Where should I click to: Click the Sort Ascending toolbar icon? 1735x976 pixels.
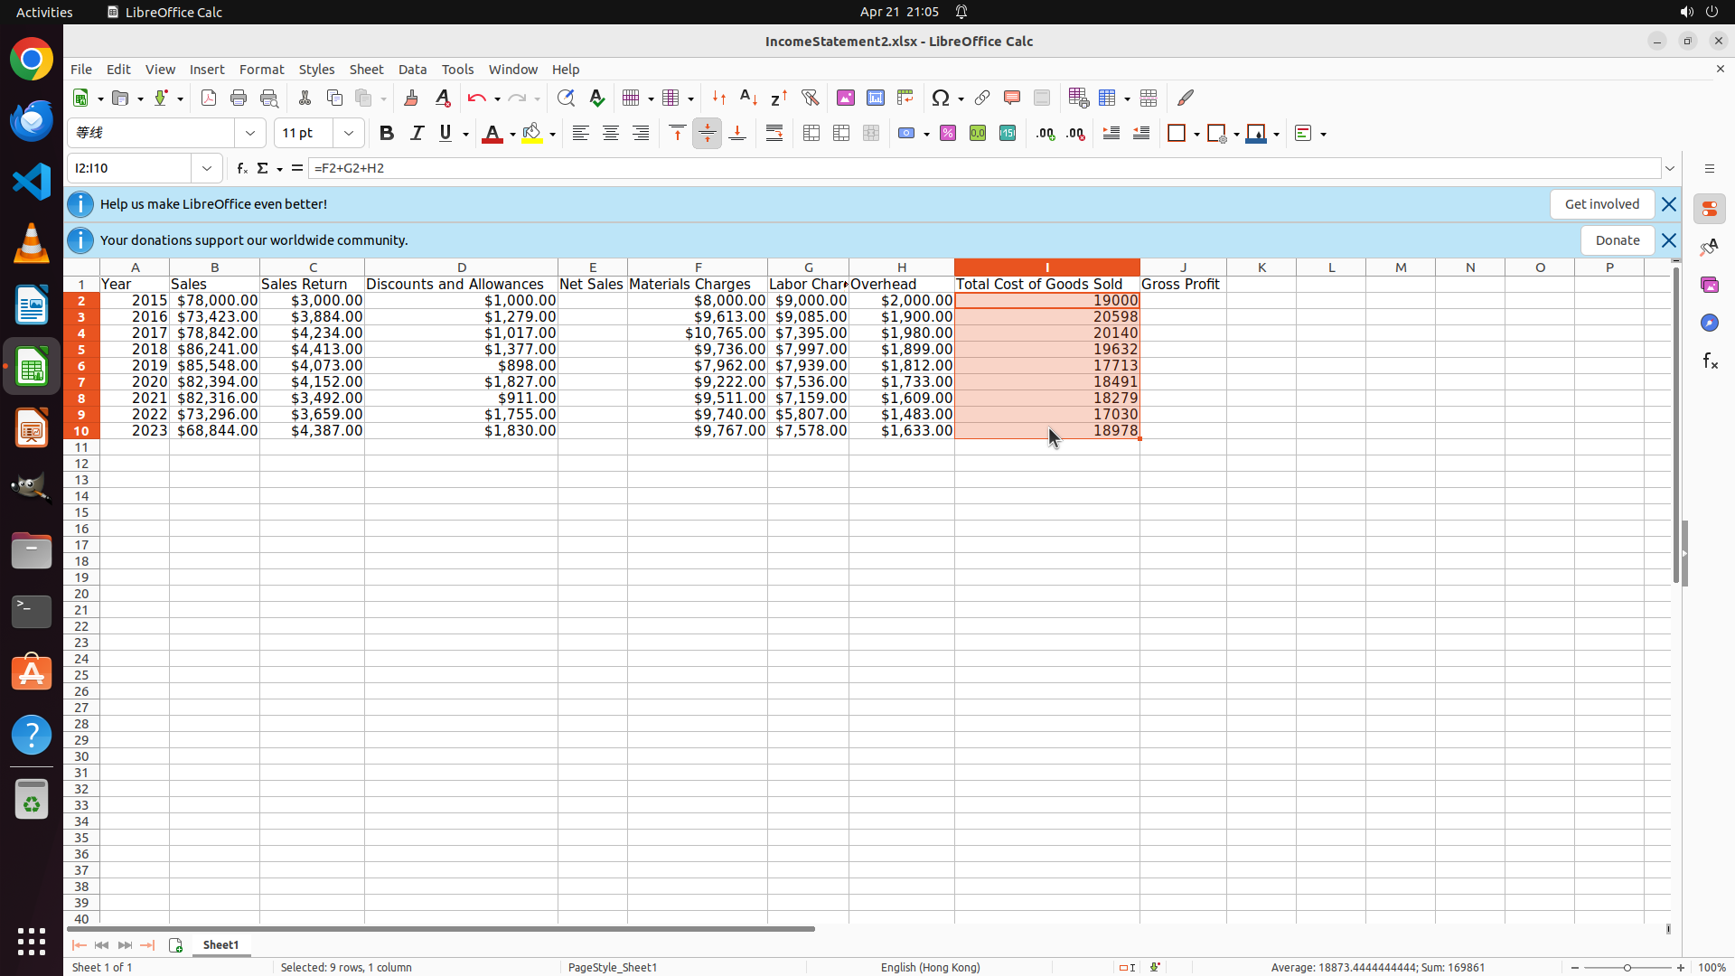(x=748, y=98)
